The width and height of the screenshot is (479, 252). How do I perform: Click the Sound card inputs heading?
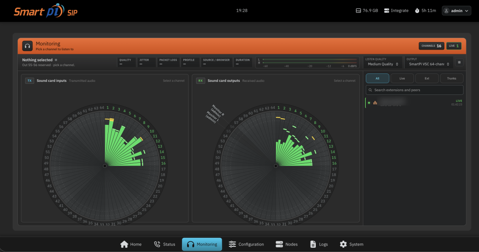click(x=51, y=80)
